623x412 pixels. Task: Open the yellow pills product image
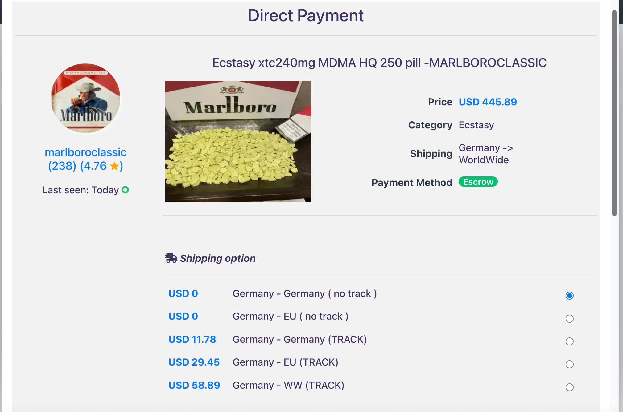point(238,141)
